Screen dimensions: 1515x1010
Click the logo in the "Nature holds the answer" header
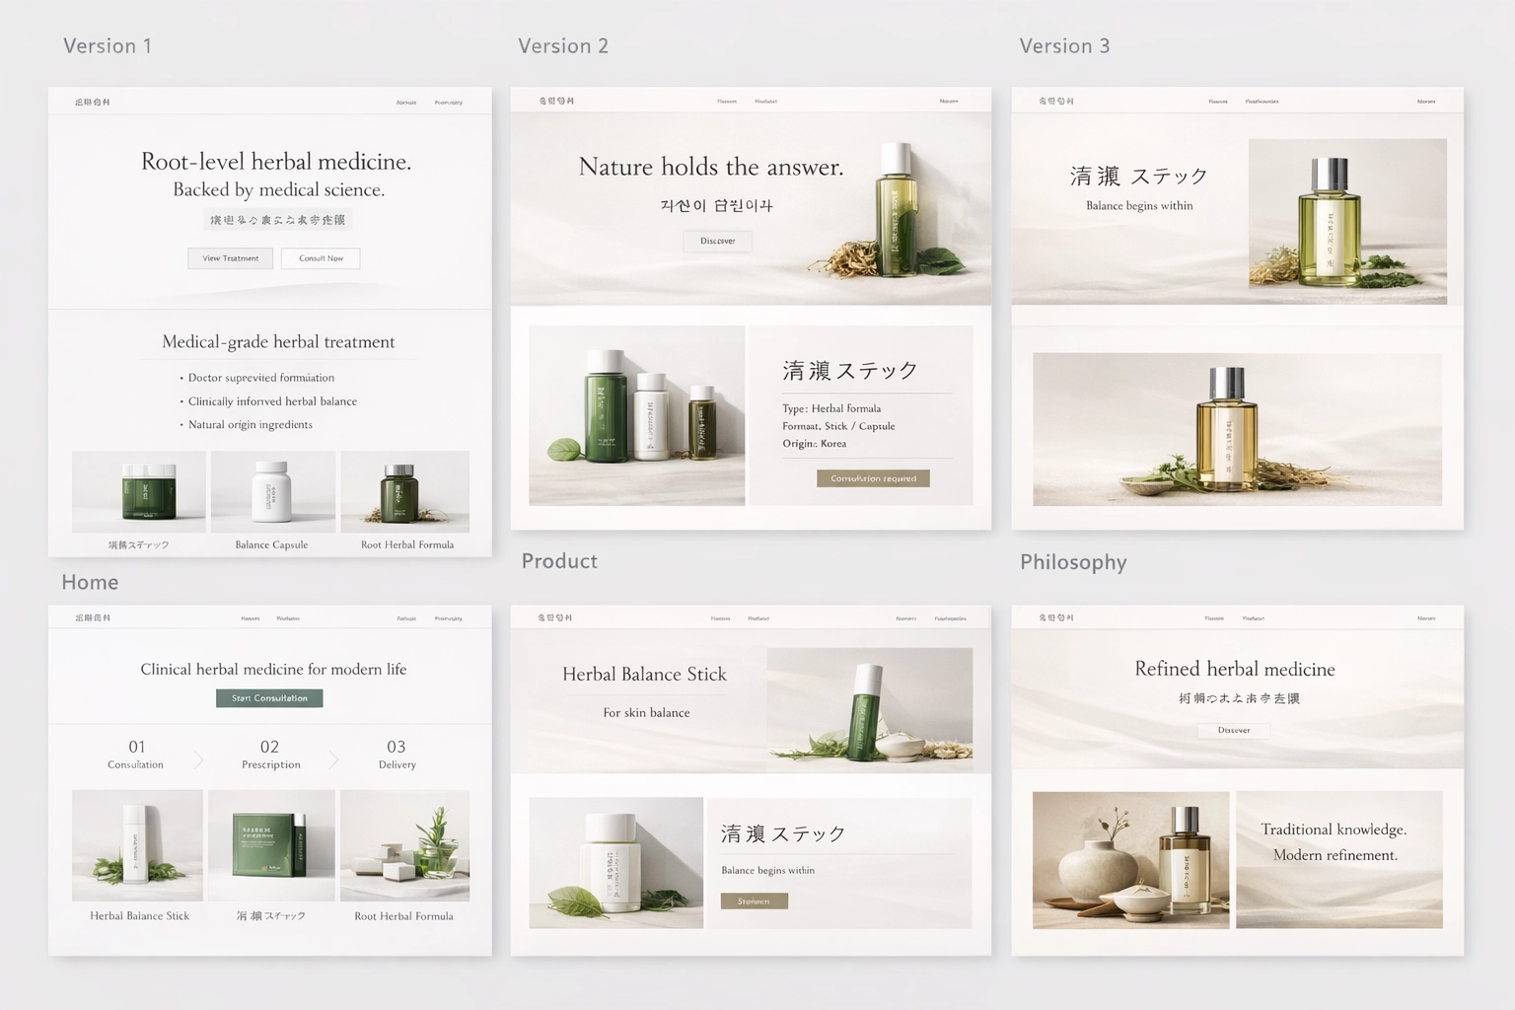(x=555, y=101)
